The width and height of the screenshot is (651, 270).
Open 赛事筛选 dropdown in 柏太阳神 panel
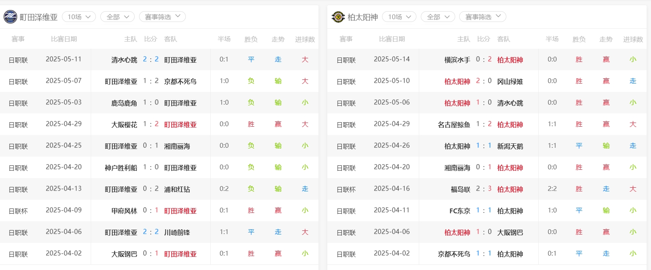(483, 17)
